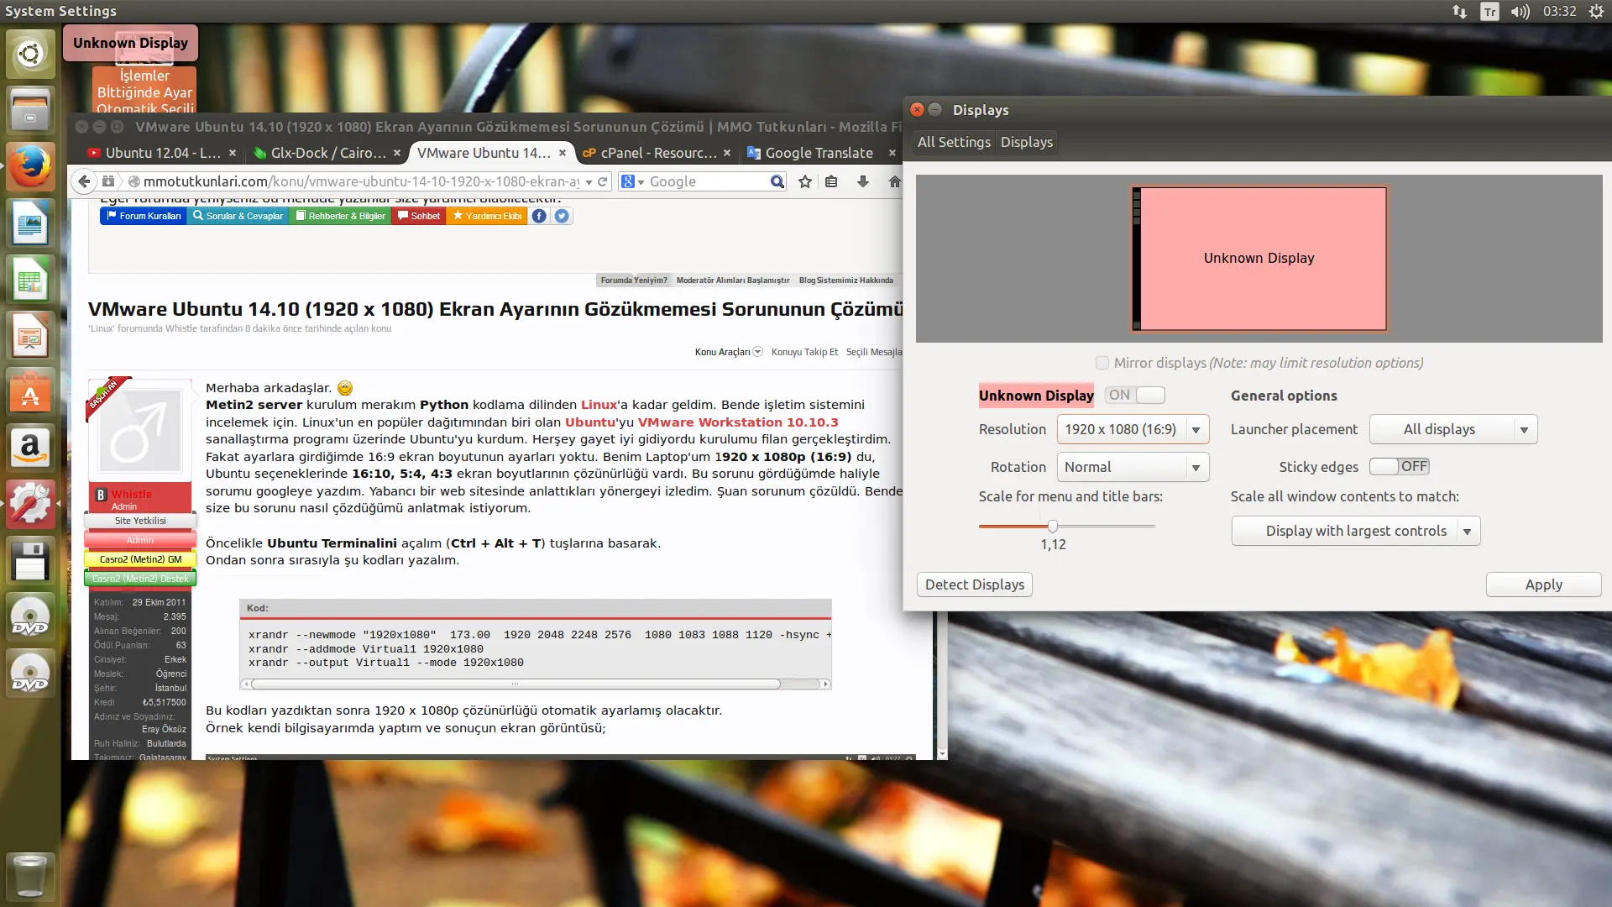
Task: Open Amazon launcher icon
Action: 30,448
